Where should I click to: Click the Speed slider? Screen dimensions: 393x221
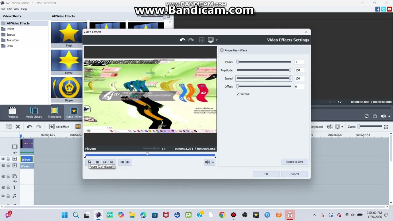point(264,78)
